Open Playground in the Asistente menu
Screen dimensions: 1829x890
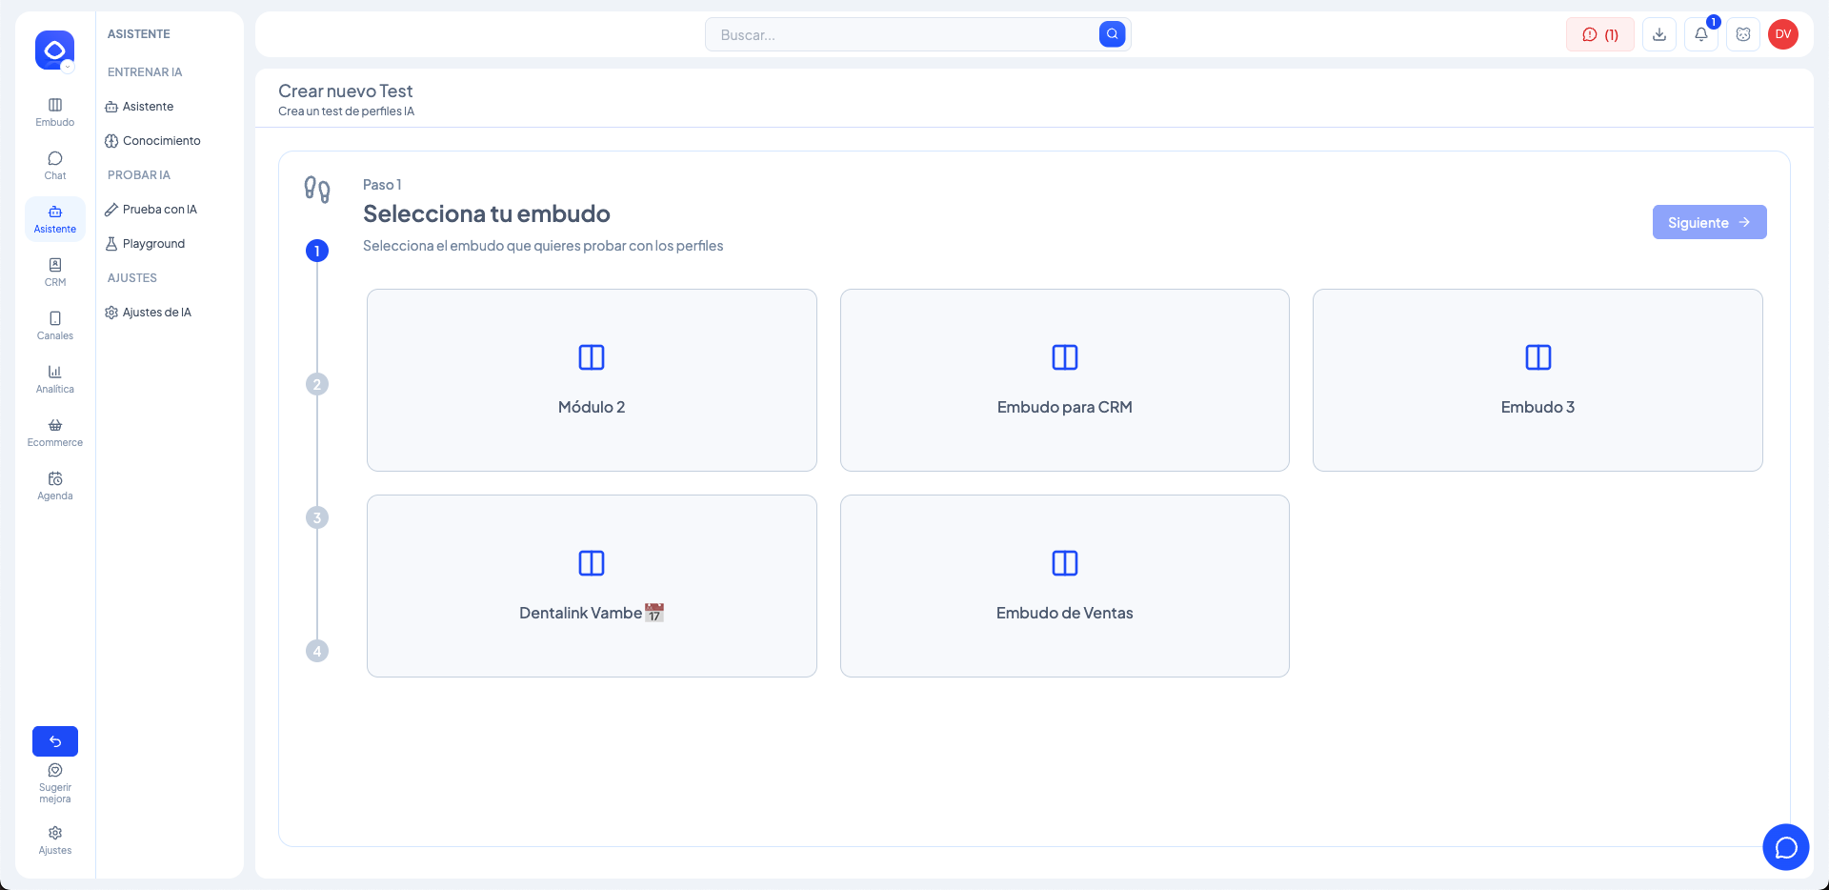pyautogui.click(x=153, y=244)
